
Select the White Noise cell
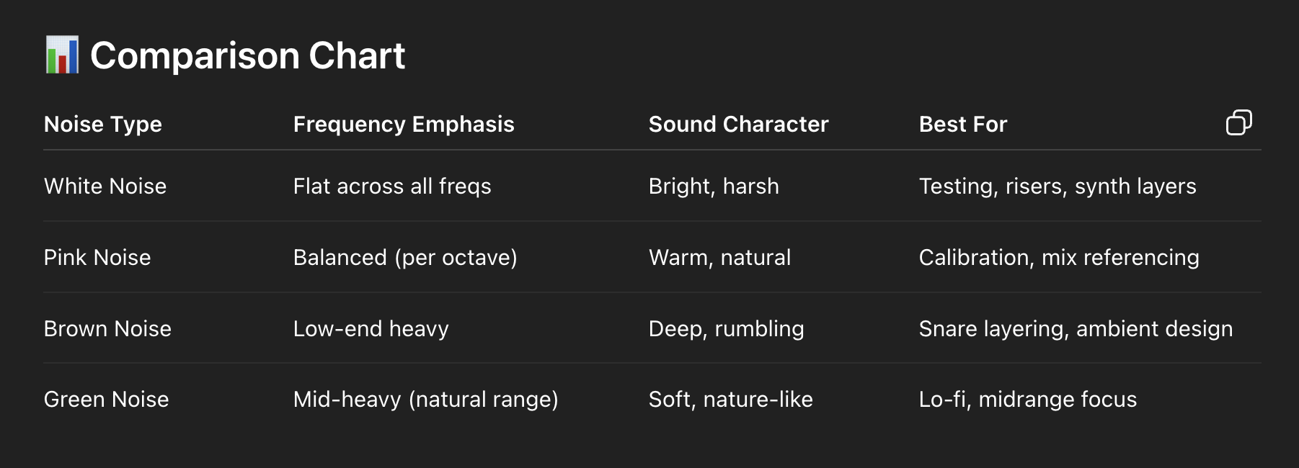coord(105,186)
